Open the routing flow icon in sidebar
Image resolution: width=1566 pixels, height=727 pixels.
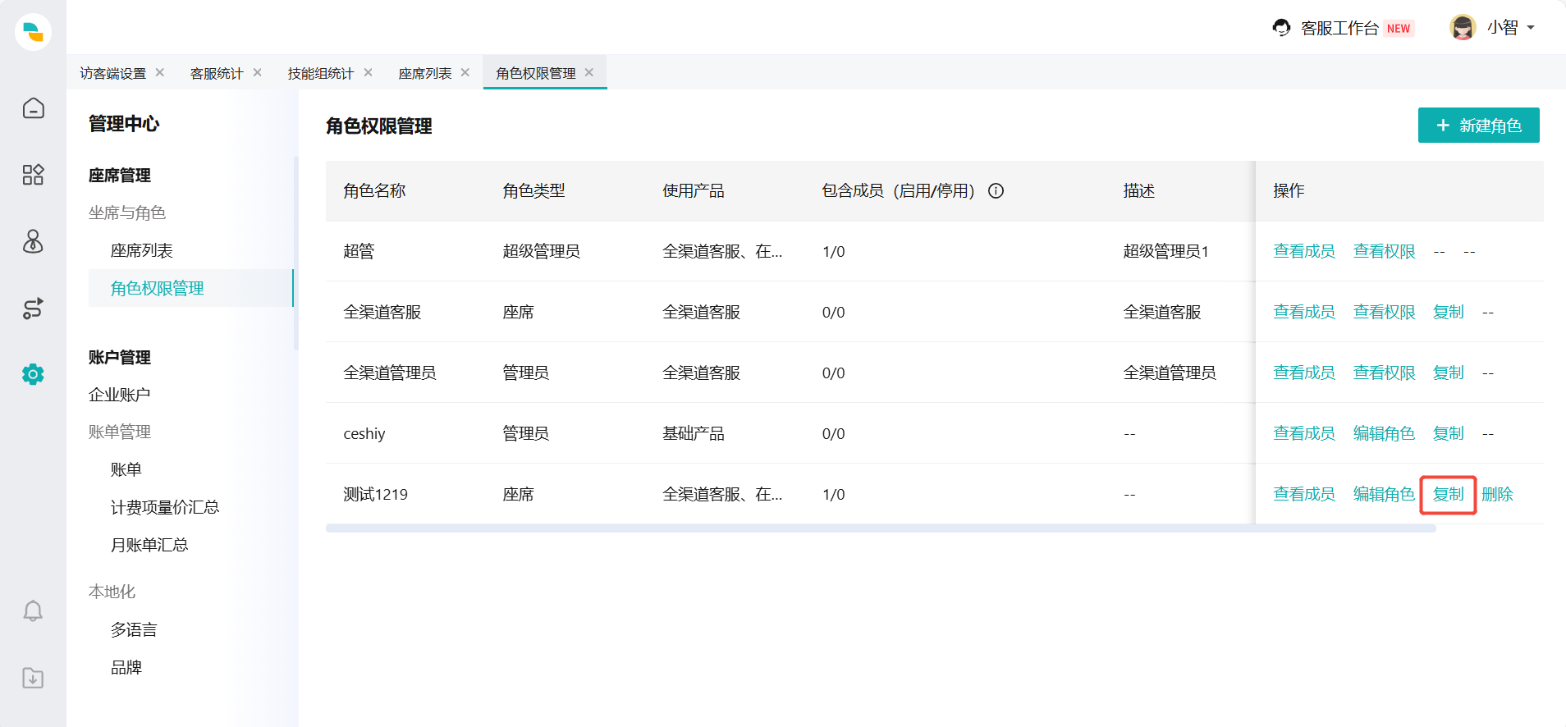[x=33, y=309]
